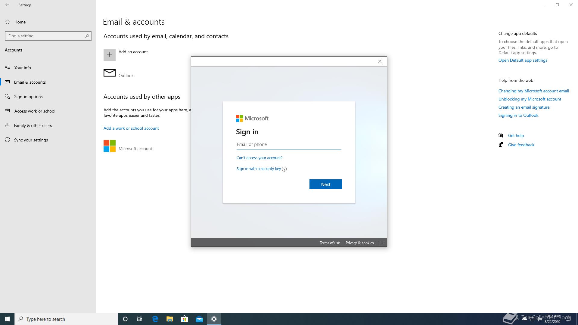Click the plus icon for Add an account
Image resolution: width=578 pixels, height=325 pixels.
point(110,55)
